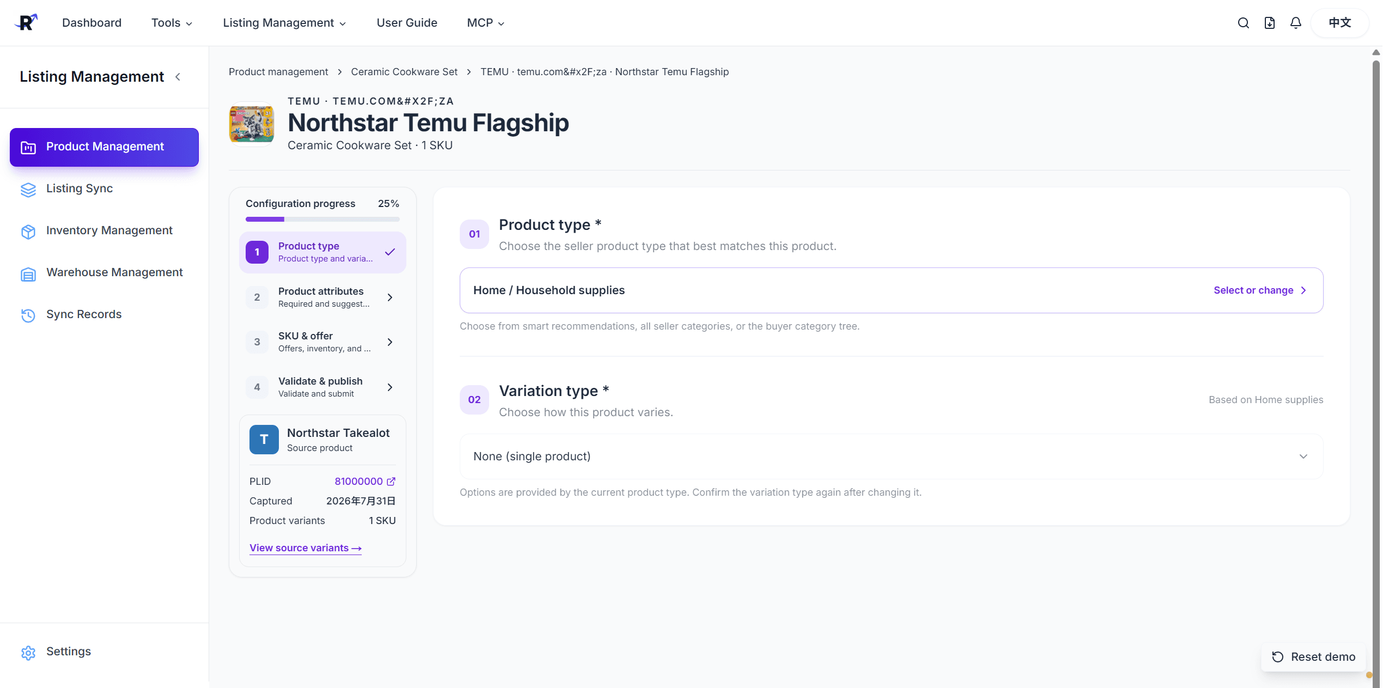
Task: Open the Variation type dropdown
Action: pyautogui.click(x=891, y=456)
